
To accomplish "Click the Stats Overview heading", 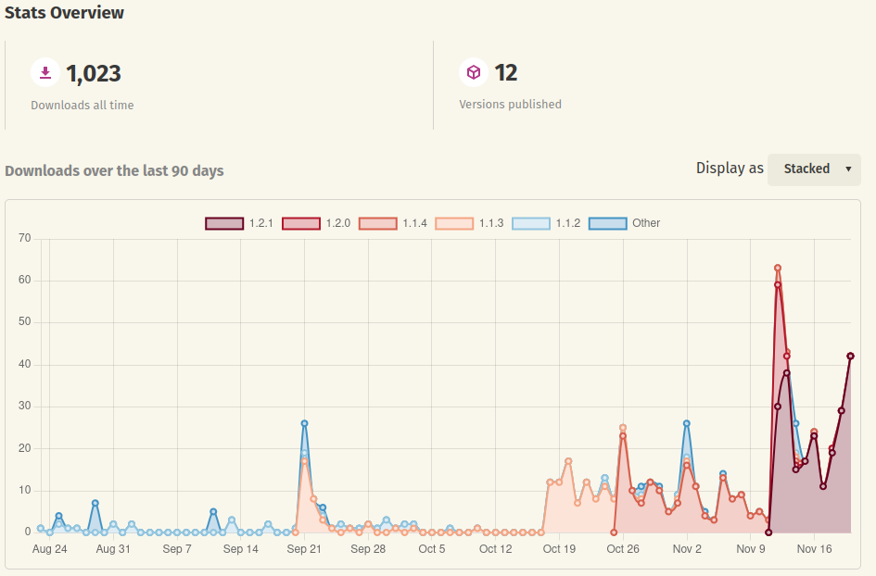I will (64, 13).
